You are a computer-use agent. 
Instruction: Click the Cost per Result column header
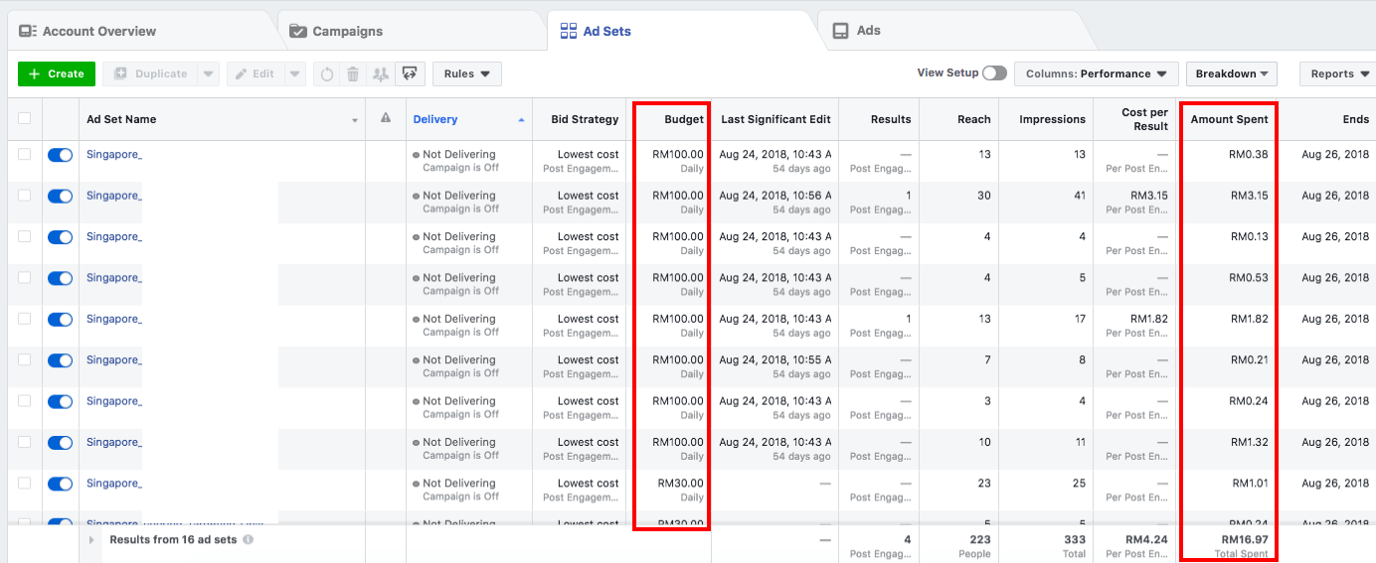tap(1144, 119)
